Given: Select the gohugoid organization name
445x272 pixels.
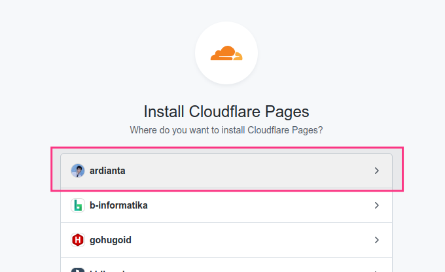Looking at the screenshot, I should click(x=111, y=240).
